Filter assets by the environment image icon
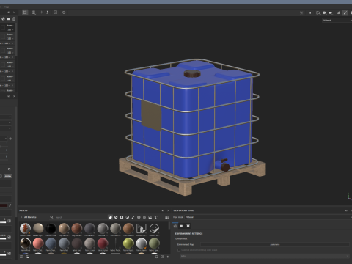The height and width of the screenshot is (264, 352). click(x=150, y=217)
